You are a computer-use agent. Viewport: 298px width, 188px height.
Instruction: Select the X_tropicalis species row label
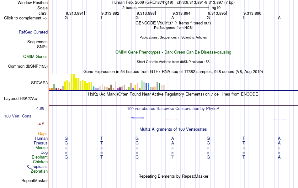pyautogui.click(x=37, y=167)
